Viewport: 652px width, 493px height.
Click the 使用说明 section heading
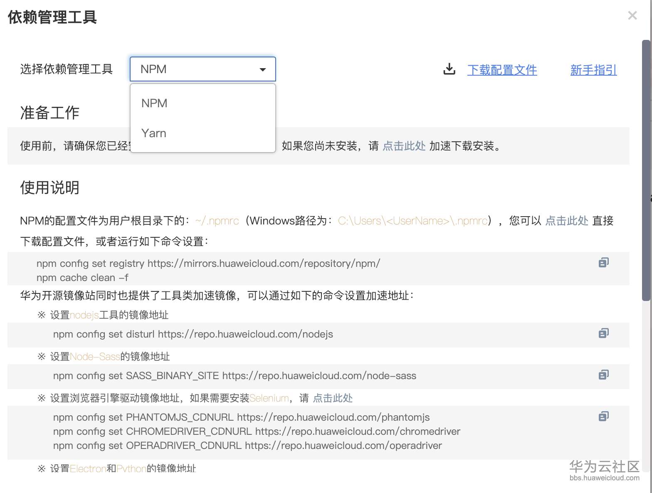coord(50,187)
